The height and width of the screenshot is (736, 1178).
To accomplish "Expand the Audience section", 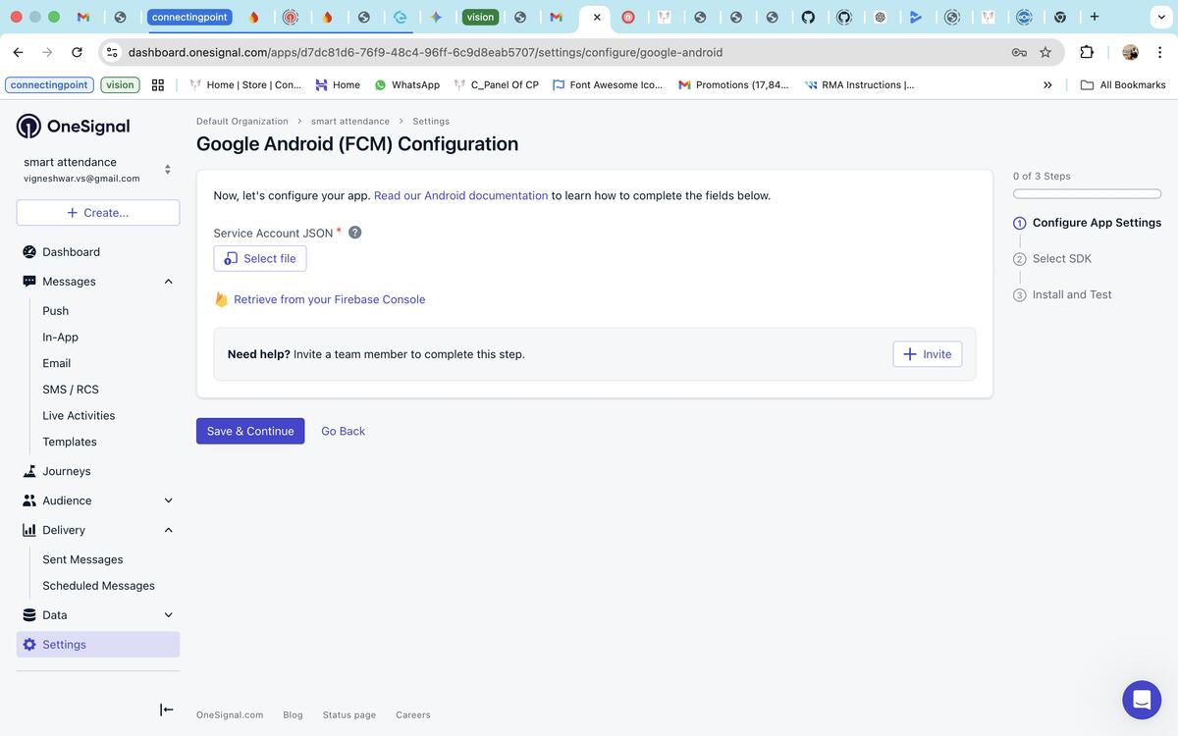I will (x=168, y=500).
